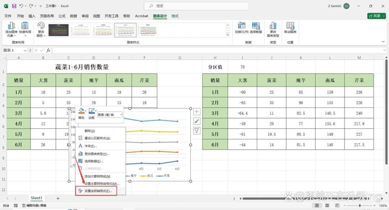Select the fourth highlighted chart style thumbnail

click(x=125, y=30)
